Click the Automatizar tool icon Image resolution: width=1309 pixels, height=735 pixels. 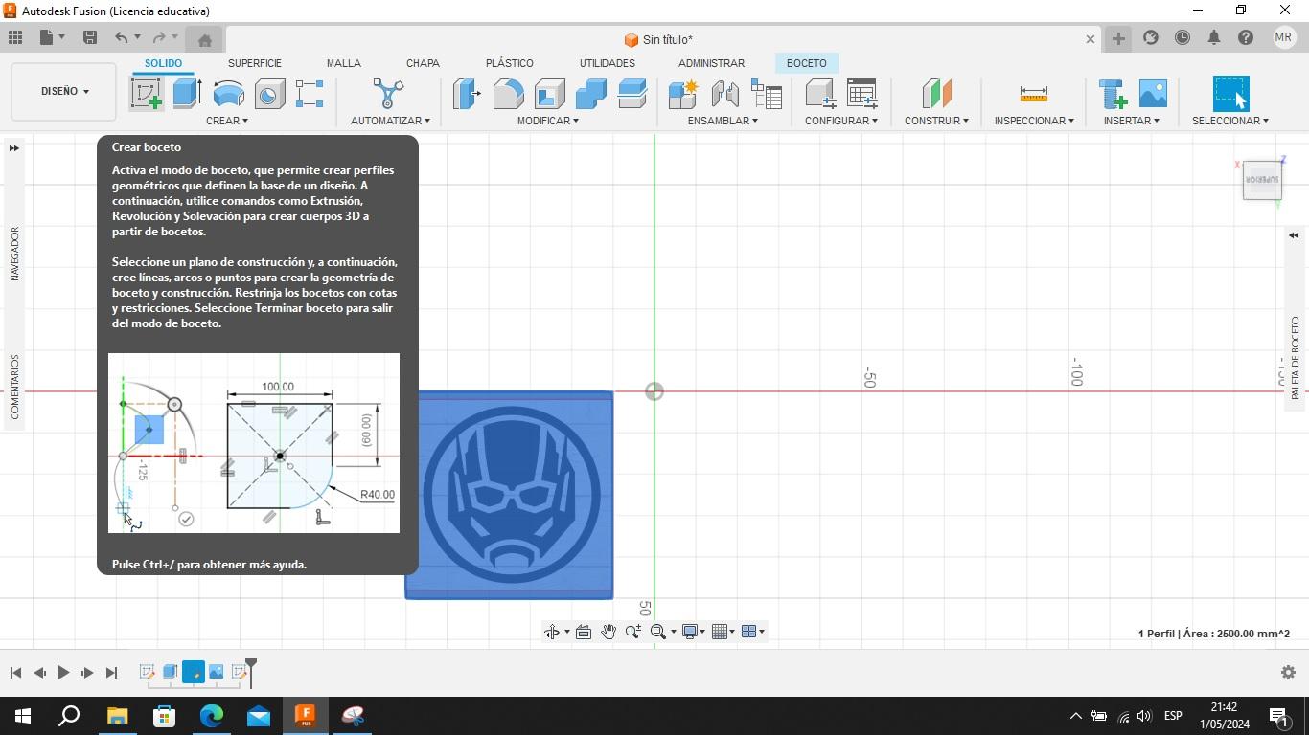(389, 94)
